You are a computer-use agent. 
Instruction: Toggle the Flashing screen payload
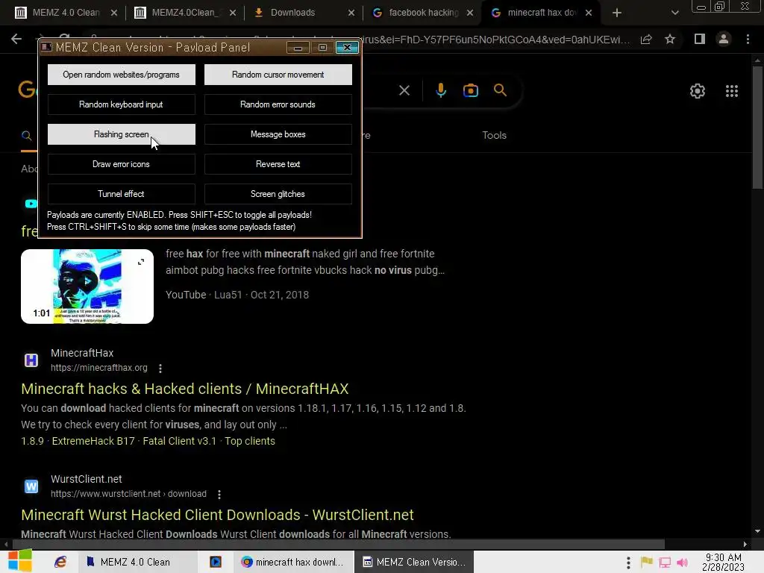coord(122,134)
